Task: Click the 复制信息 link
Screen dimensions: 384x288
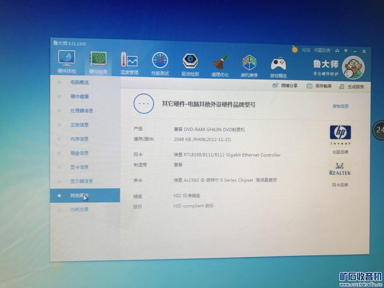Action: [x=341, y=106]
